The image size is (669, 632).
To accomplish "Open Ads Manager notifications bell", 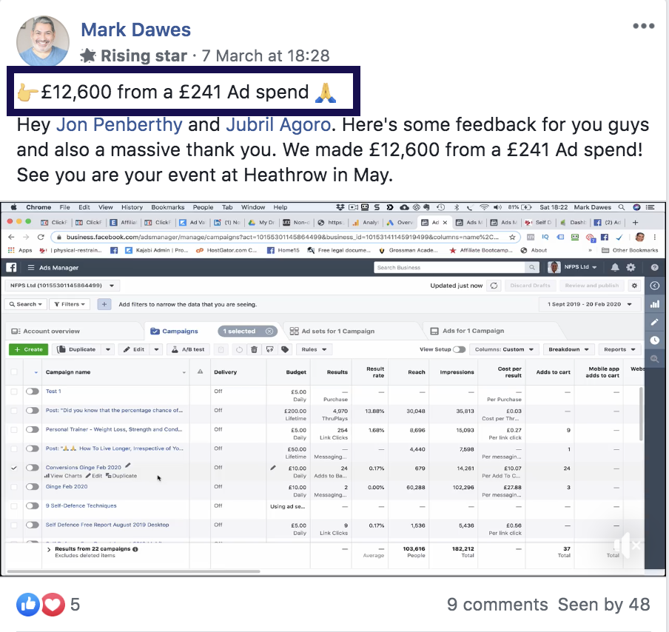I will [615, 268].
